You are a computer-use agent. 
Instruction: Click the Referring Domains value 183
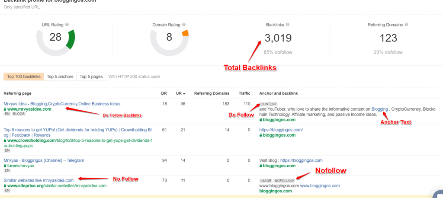pos(226,104)
